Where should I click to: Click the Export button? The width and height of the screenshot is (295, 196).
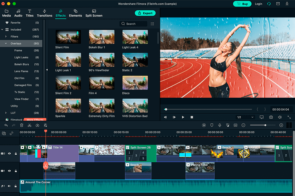(x=145, y=13)
